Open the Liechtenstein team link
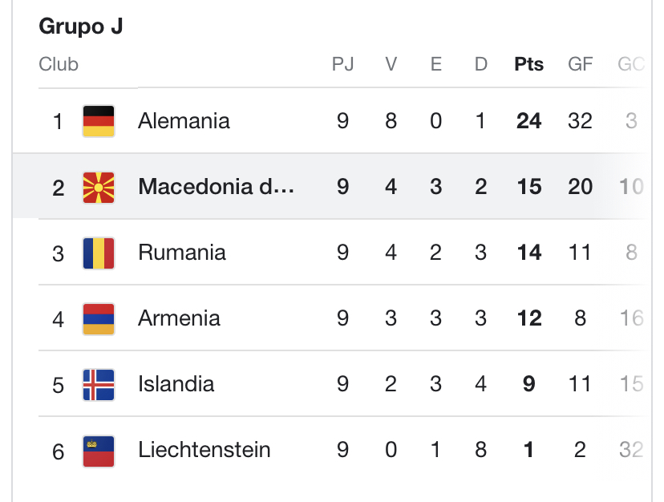The height and width of the screenshot is (502, 664). pos(204,450)
